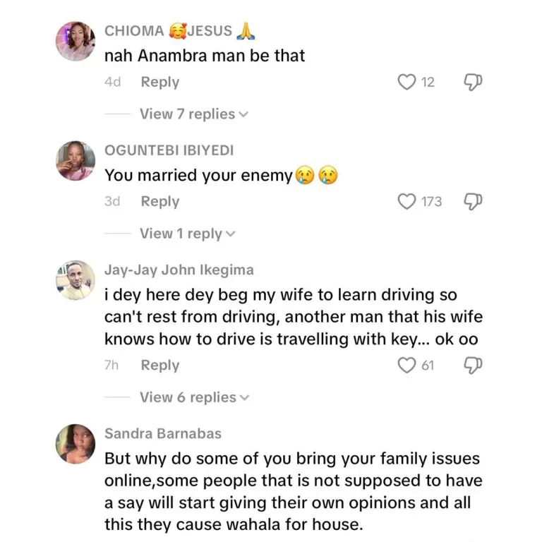Open Jay-Jay John Ikegima's avatar
The width and height of the screenshot is (542, 542).
[75, 280]
